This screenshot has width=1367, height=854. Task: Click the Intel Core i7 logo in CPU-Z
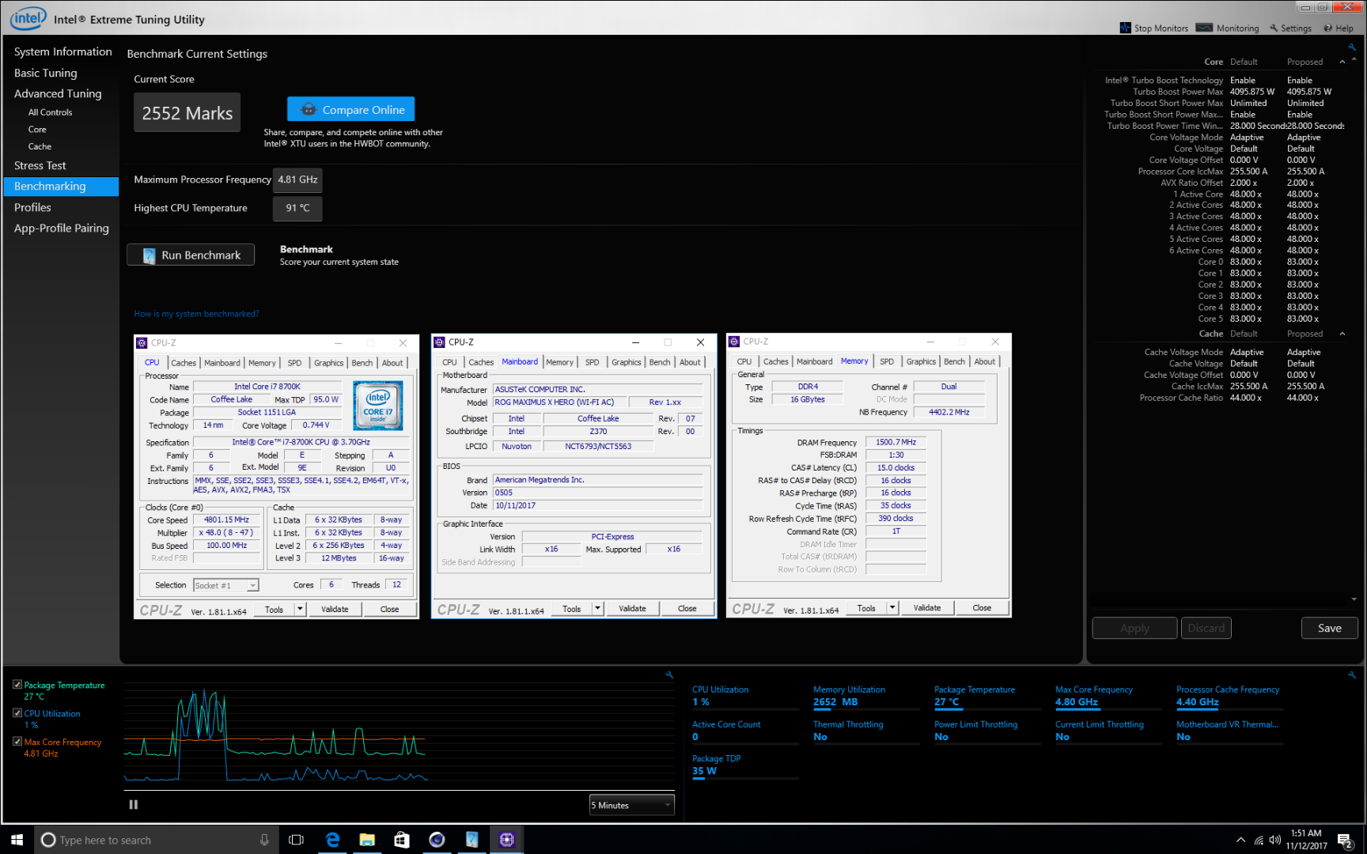[378, 405]
